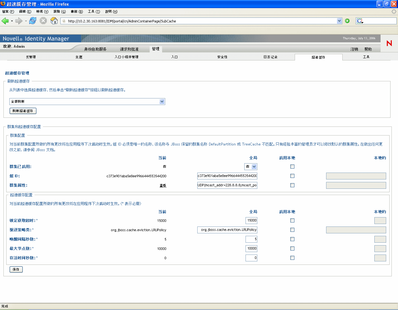Screen dimensions: 398x310
Task: Open the 页管理 sub-tab
Action: point(31,57)
